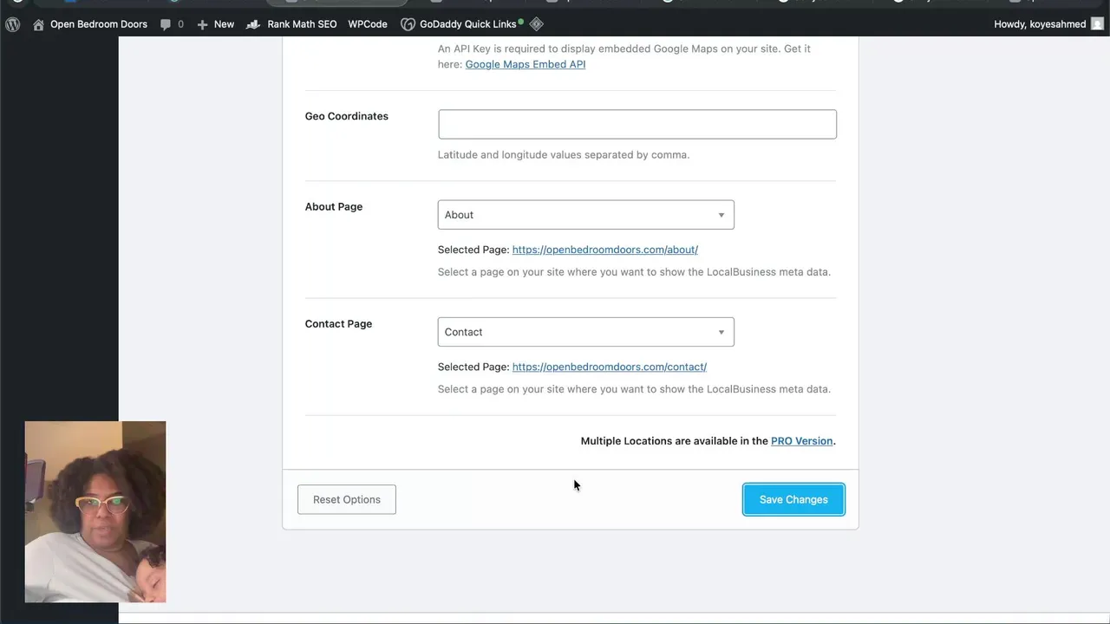Click the Rank Math SEO icon
Viewport: 1110px width, 624px height.
click(253, 24)
